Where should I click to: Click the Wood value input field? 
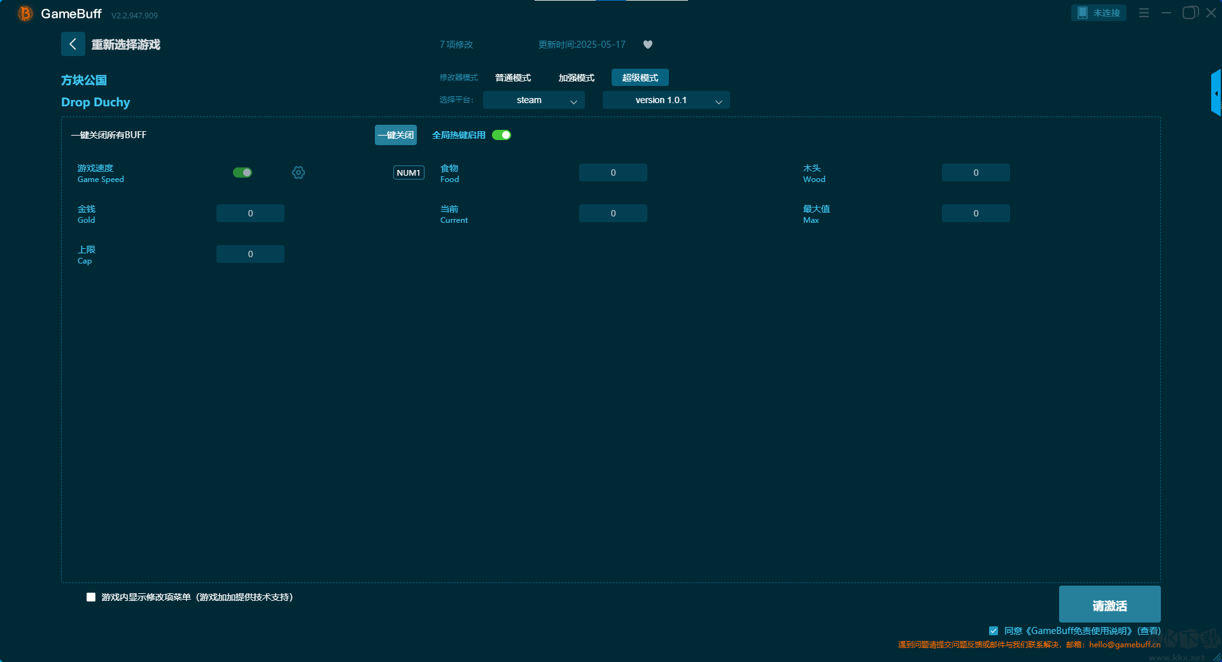coord(976,173)
